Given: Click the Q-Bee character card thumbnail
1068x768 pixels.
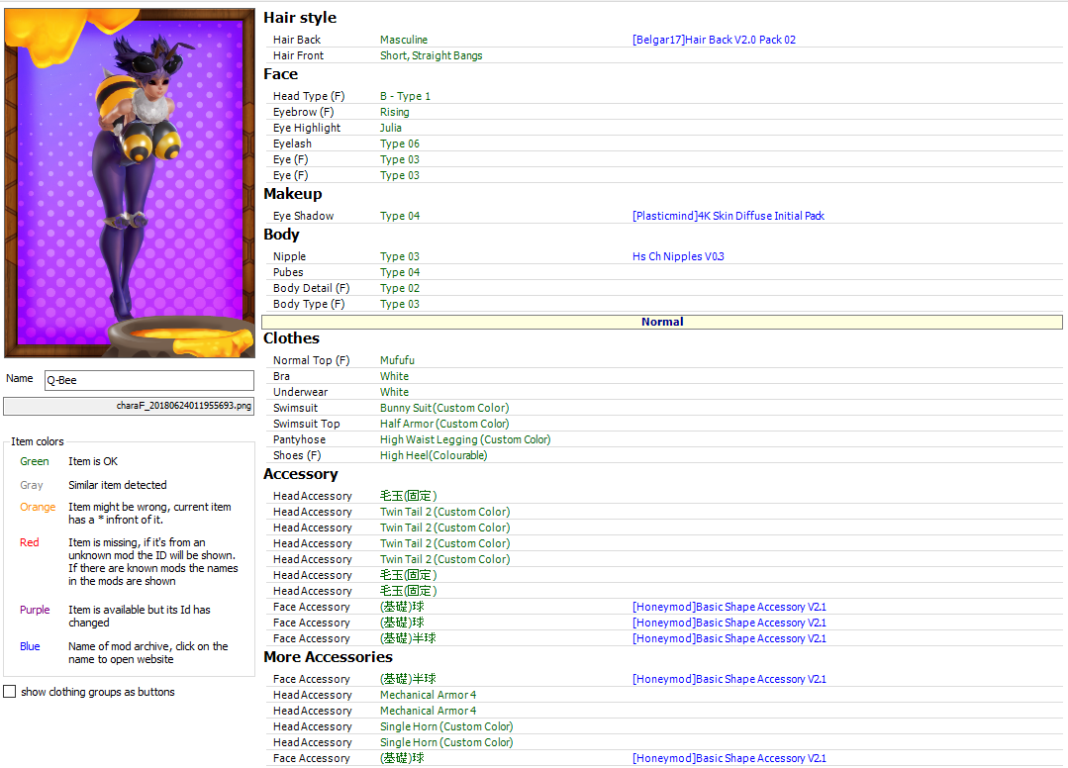Looking at the screenshot, I should [130, 183].
